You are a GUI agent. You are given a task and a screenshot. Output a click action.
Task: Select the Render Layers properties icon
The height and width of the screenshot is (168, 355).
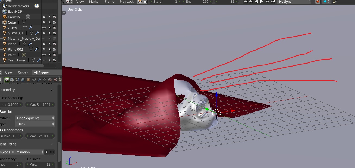tap(12, 80)
